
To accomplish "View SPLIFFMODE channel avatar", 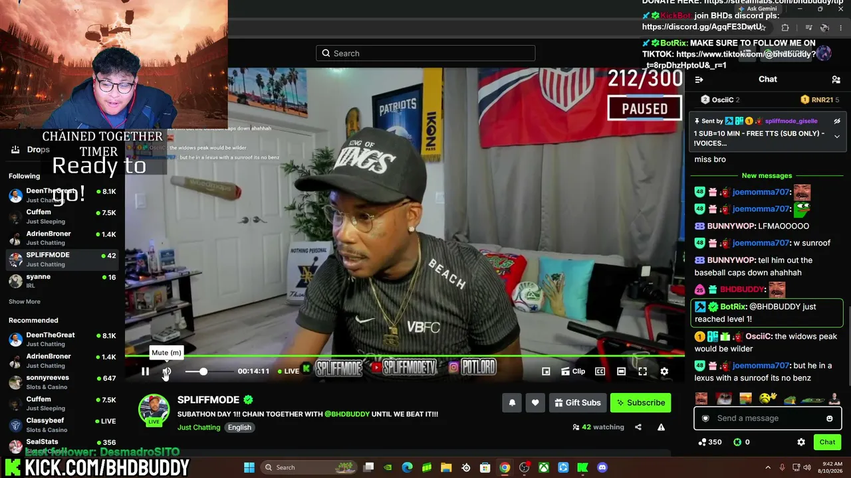I will pos(154,409).
